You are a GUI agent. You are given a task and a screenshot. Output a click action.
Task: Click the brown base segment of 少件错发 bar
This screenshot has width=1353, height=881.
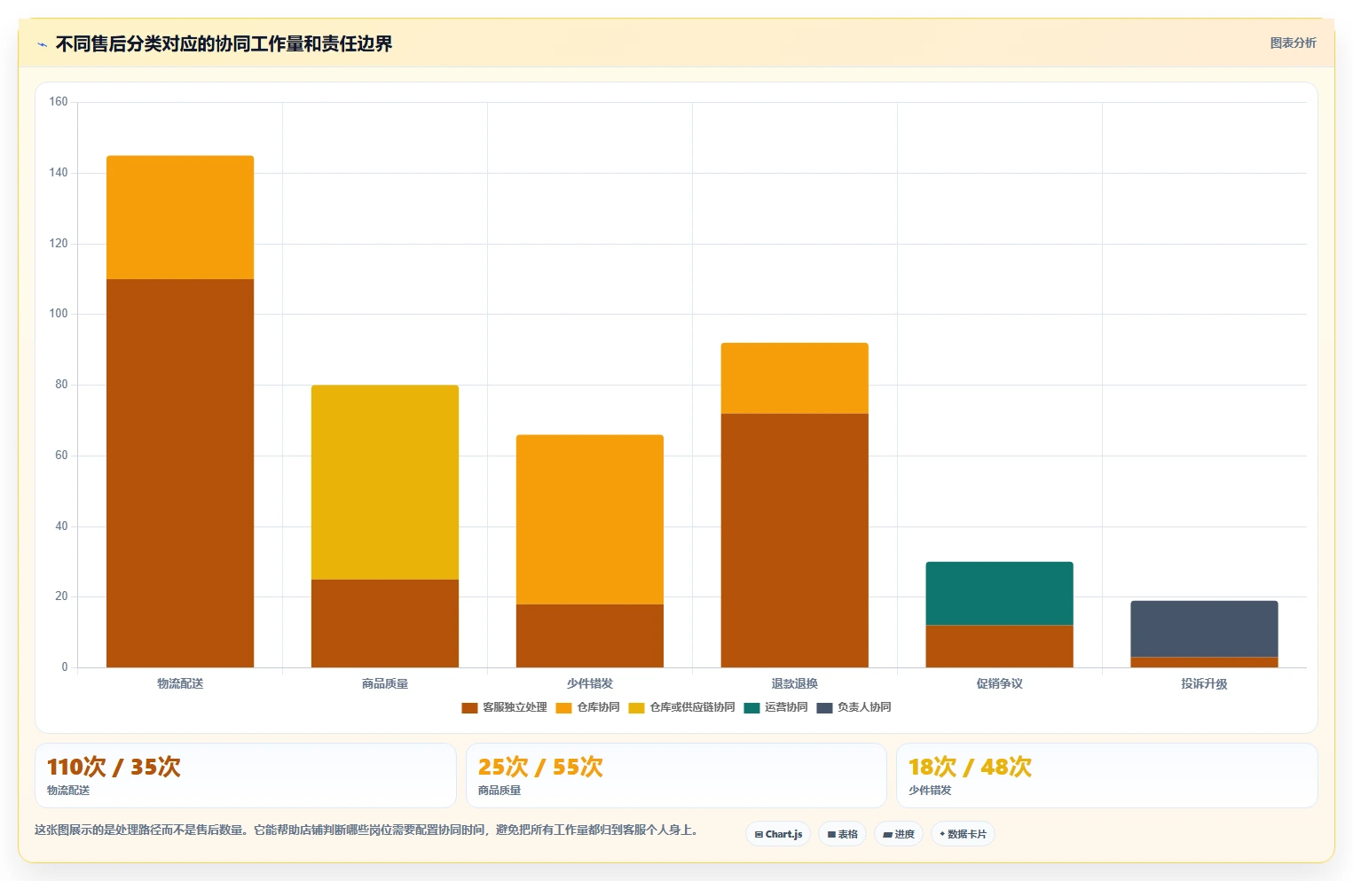pos(590,635)
